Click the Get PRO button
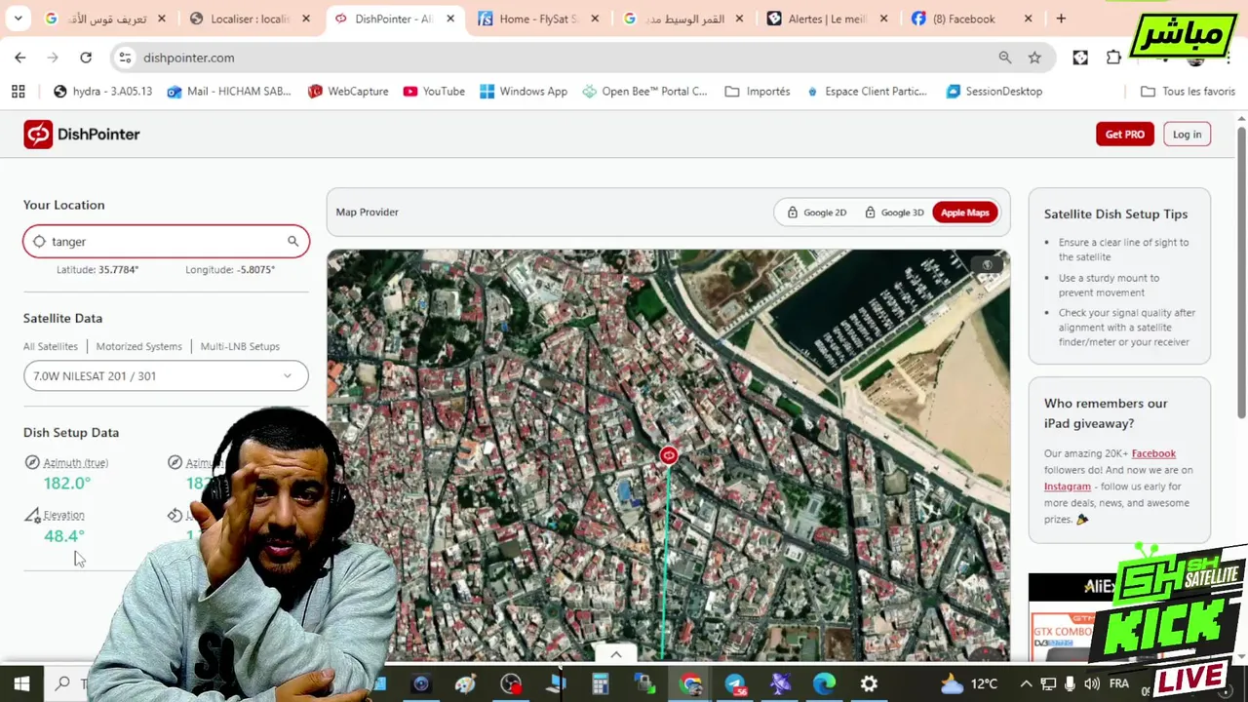The width and height of the screenshot is (1248, 702). (x=1124, y=135)
